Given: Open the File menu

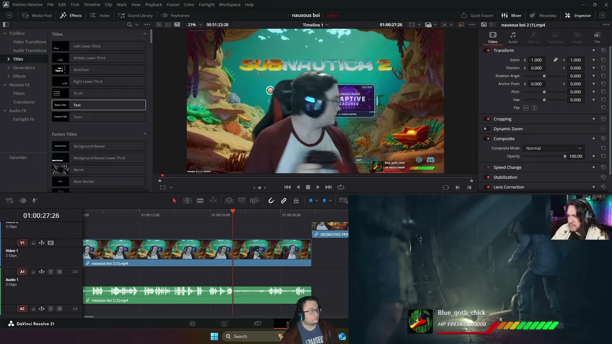Looking at the screenshot, I should point(50,5).
